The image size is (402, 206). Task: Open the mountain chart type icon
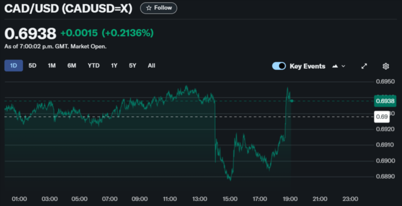(x=335, y=66)
